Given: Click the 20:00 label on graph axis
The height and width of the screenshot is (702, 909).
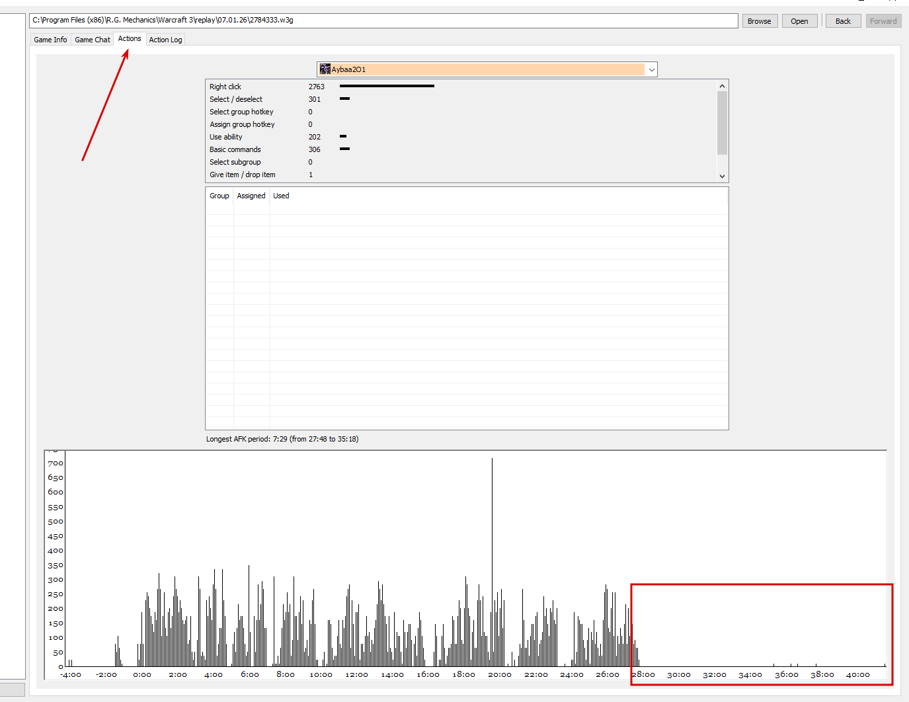Looking at the screenshot, I should point(500,674).
